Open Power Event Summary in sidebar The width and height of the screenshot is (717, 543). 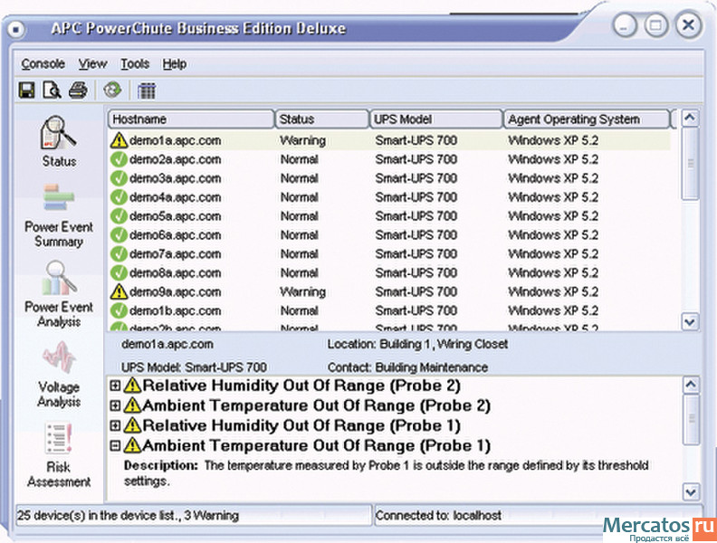point(59,215)
